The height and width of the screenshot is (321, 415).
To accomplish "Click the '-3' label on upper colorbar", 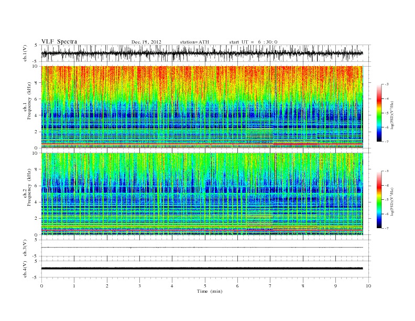I will [x=387, y=84].
